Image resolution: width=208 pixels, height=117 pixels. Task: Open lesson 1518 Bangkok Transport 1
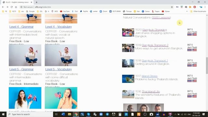pyautogui.click(x=155, y=61)
